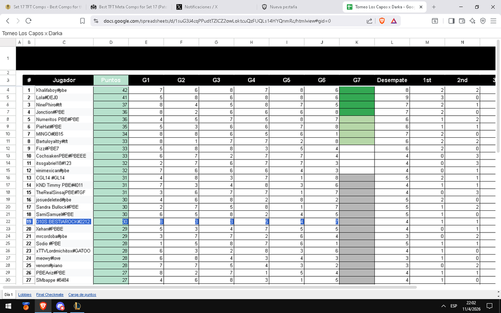Switch to Nueva pestaña tab
The height and width of the screenshot is (313, 501).
(299, 7)
